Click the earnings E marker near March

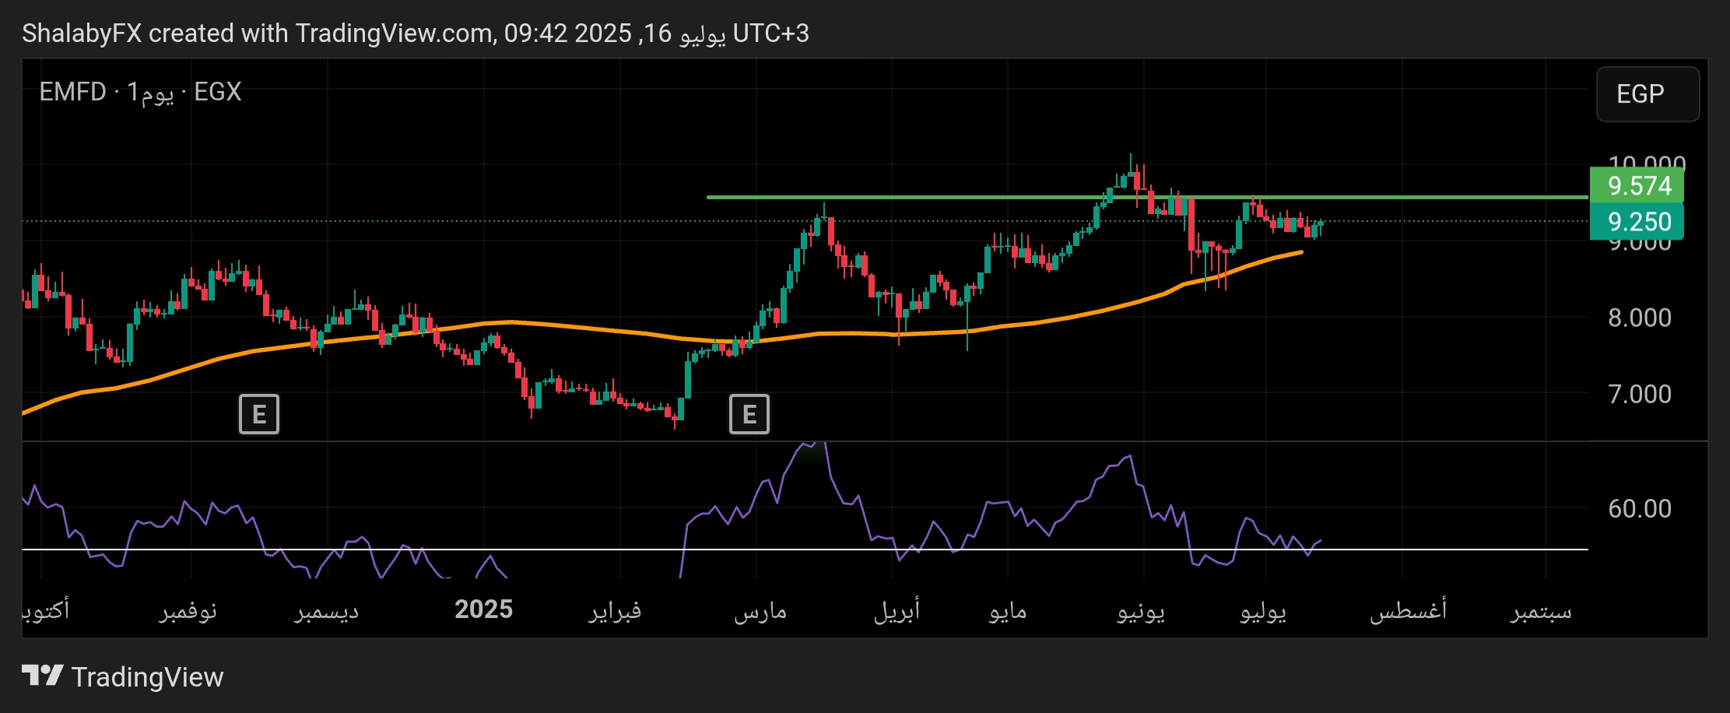click(749, 414)
